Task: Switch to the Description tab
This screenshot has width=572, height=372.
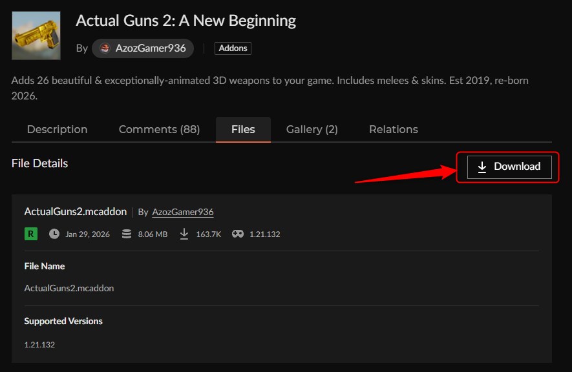Action: pos(57,129)
